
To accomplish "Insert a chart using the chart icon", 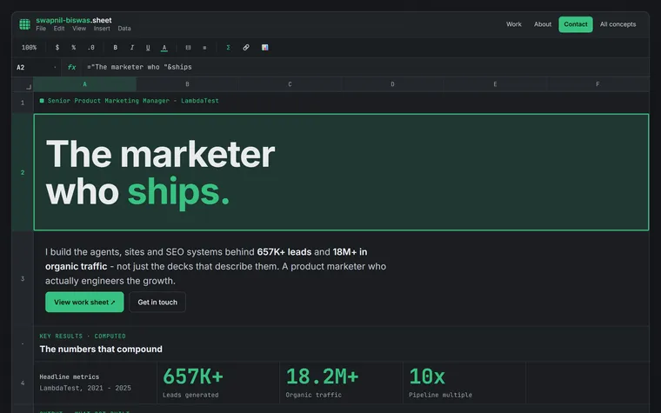I will [x=264, y=48].
